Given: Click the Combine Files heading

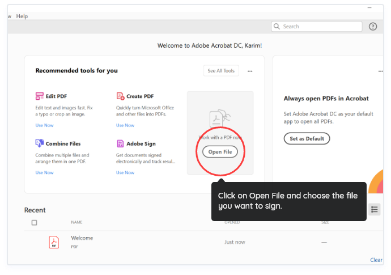Looking at the screenshot, I should [63, 144].
